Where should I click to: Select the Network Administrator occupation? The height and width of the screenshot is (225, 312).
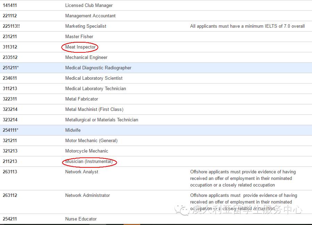click(x=87, y=195)
